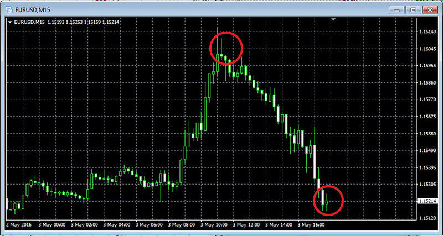
Task: Click the 3 May 04:00 time label
Action: (x=117, y=225)
